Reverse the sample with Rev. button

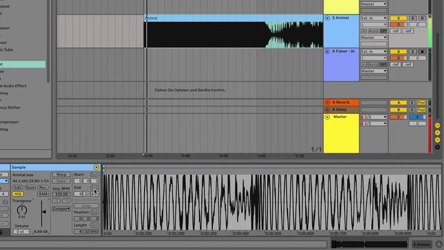[43, 187]
